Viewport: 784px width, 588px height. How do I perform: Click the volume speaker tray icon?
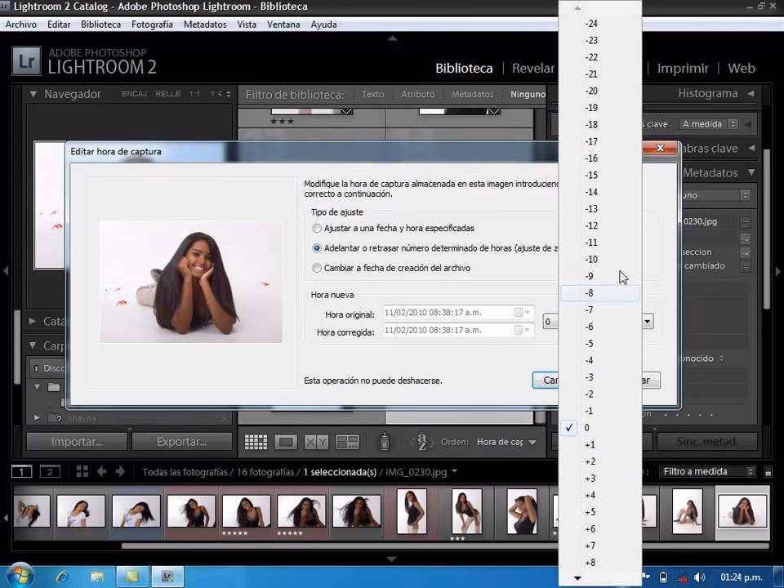[x=699, y=577]
